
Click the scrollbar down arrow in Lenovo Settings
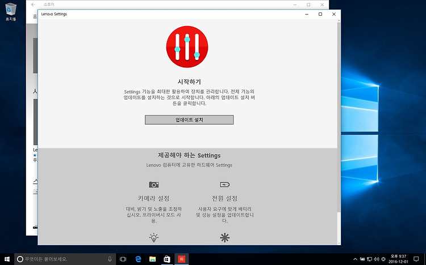pos(339,243)
